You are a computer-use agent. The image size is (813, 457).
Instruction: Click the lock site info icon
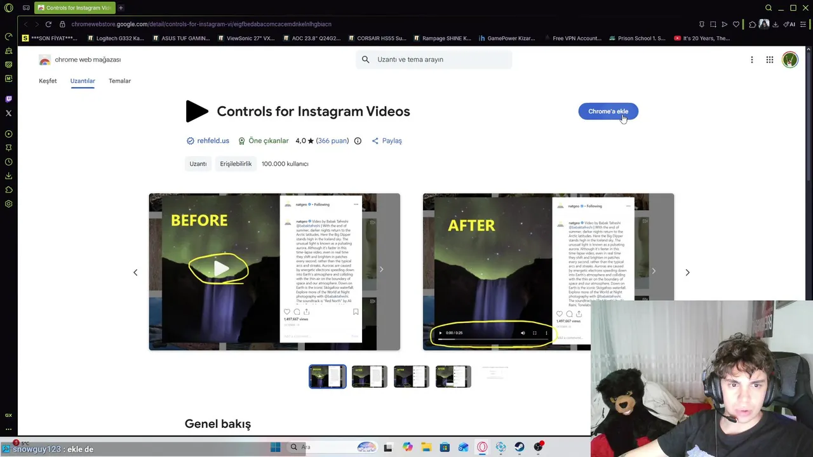click(x=62, y=24)
